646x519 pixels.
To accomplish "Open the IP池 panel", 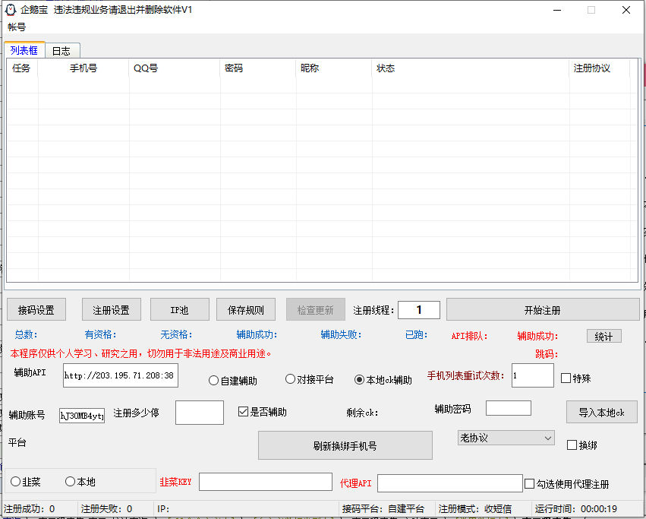I will tap(179, 309).
